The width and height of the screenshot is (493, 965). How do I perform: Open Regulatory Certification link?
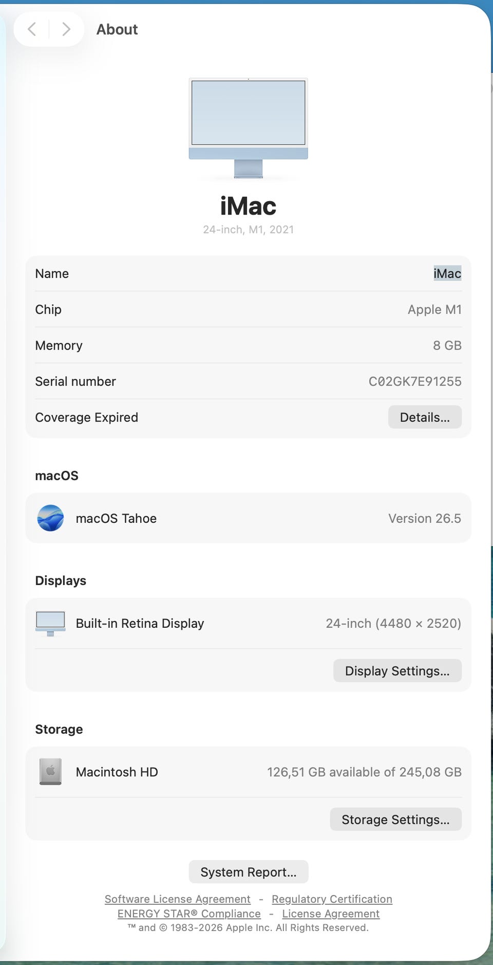332,899
